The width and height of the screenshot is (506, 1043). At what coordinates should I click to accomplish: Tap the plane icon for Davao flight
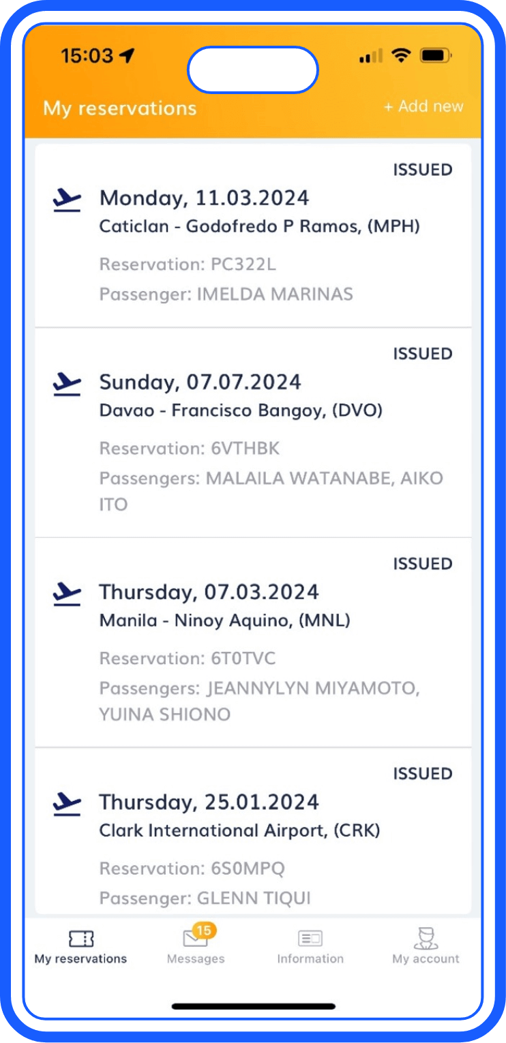click(67, 384)
